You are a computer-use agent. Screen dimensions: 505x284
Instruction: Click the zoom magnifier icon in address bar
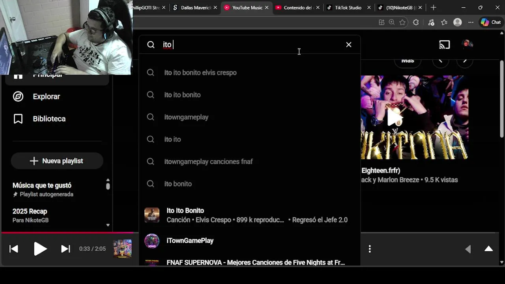pyautogui.click(x=392, y=22)
